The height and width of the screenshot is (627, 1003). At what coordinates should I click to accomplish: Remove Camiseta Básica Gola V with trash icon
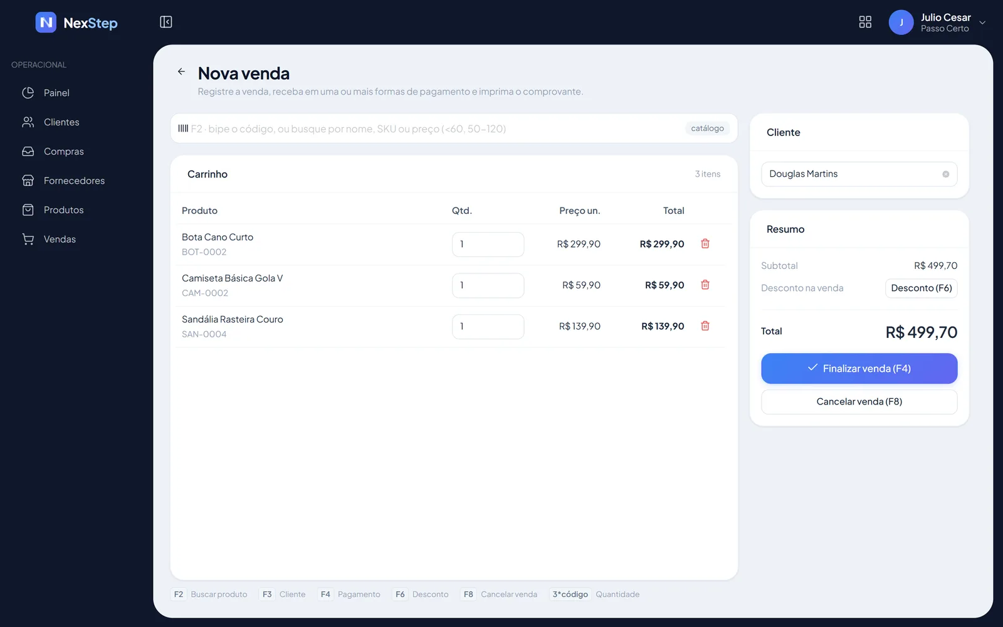coord(705,285)
